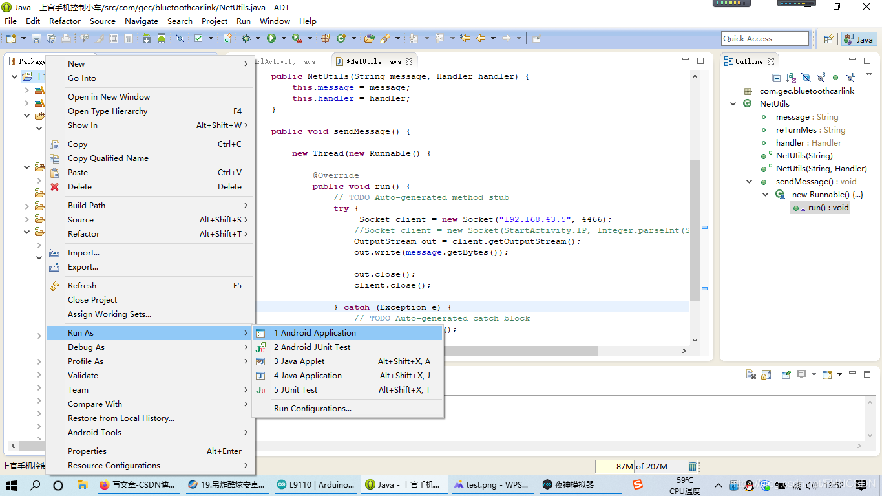Click Close Project in context menu
Image resolution: width=882 pixels, height=496 pixels.
point(151,300)
